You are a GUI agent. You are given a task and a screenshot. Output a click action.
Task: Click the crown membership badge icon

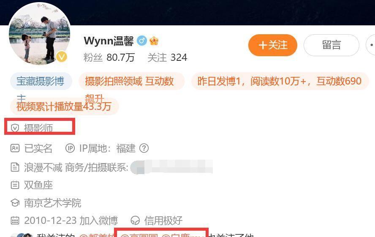click(154, 41)
